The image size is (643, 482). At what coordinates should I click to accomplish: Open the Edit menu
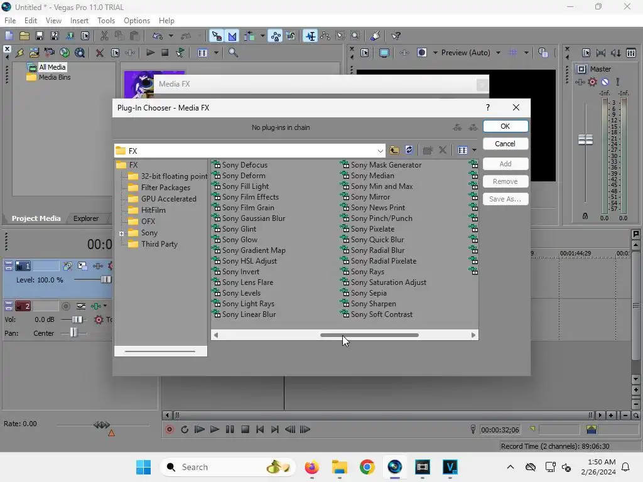point(30,21)
